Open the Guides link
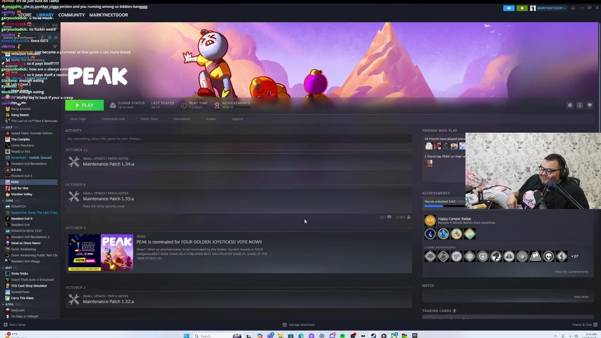Screen dimensions: 601x338 211,119
